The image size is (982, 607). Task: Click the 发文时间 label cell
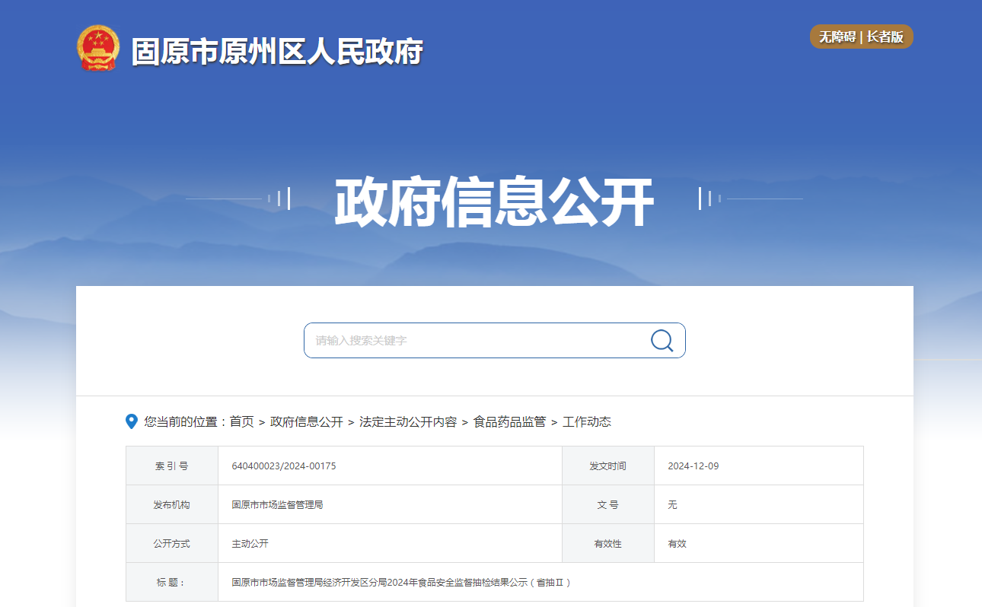pyautogui.click(x=608, y=466)
